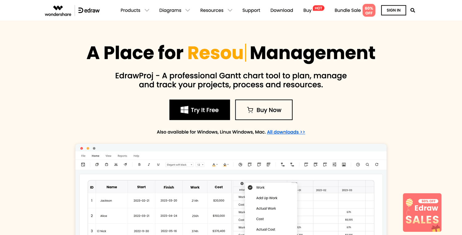Image resolution: width=462 pixels, height=235 pixels.
Task: Click the clock icon in the toolbar
Action: point(358,165)
